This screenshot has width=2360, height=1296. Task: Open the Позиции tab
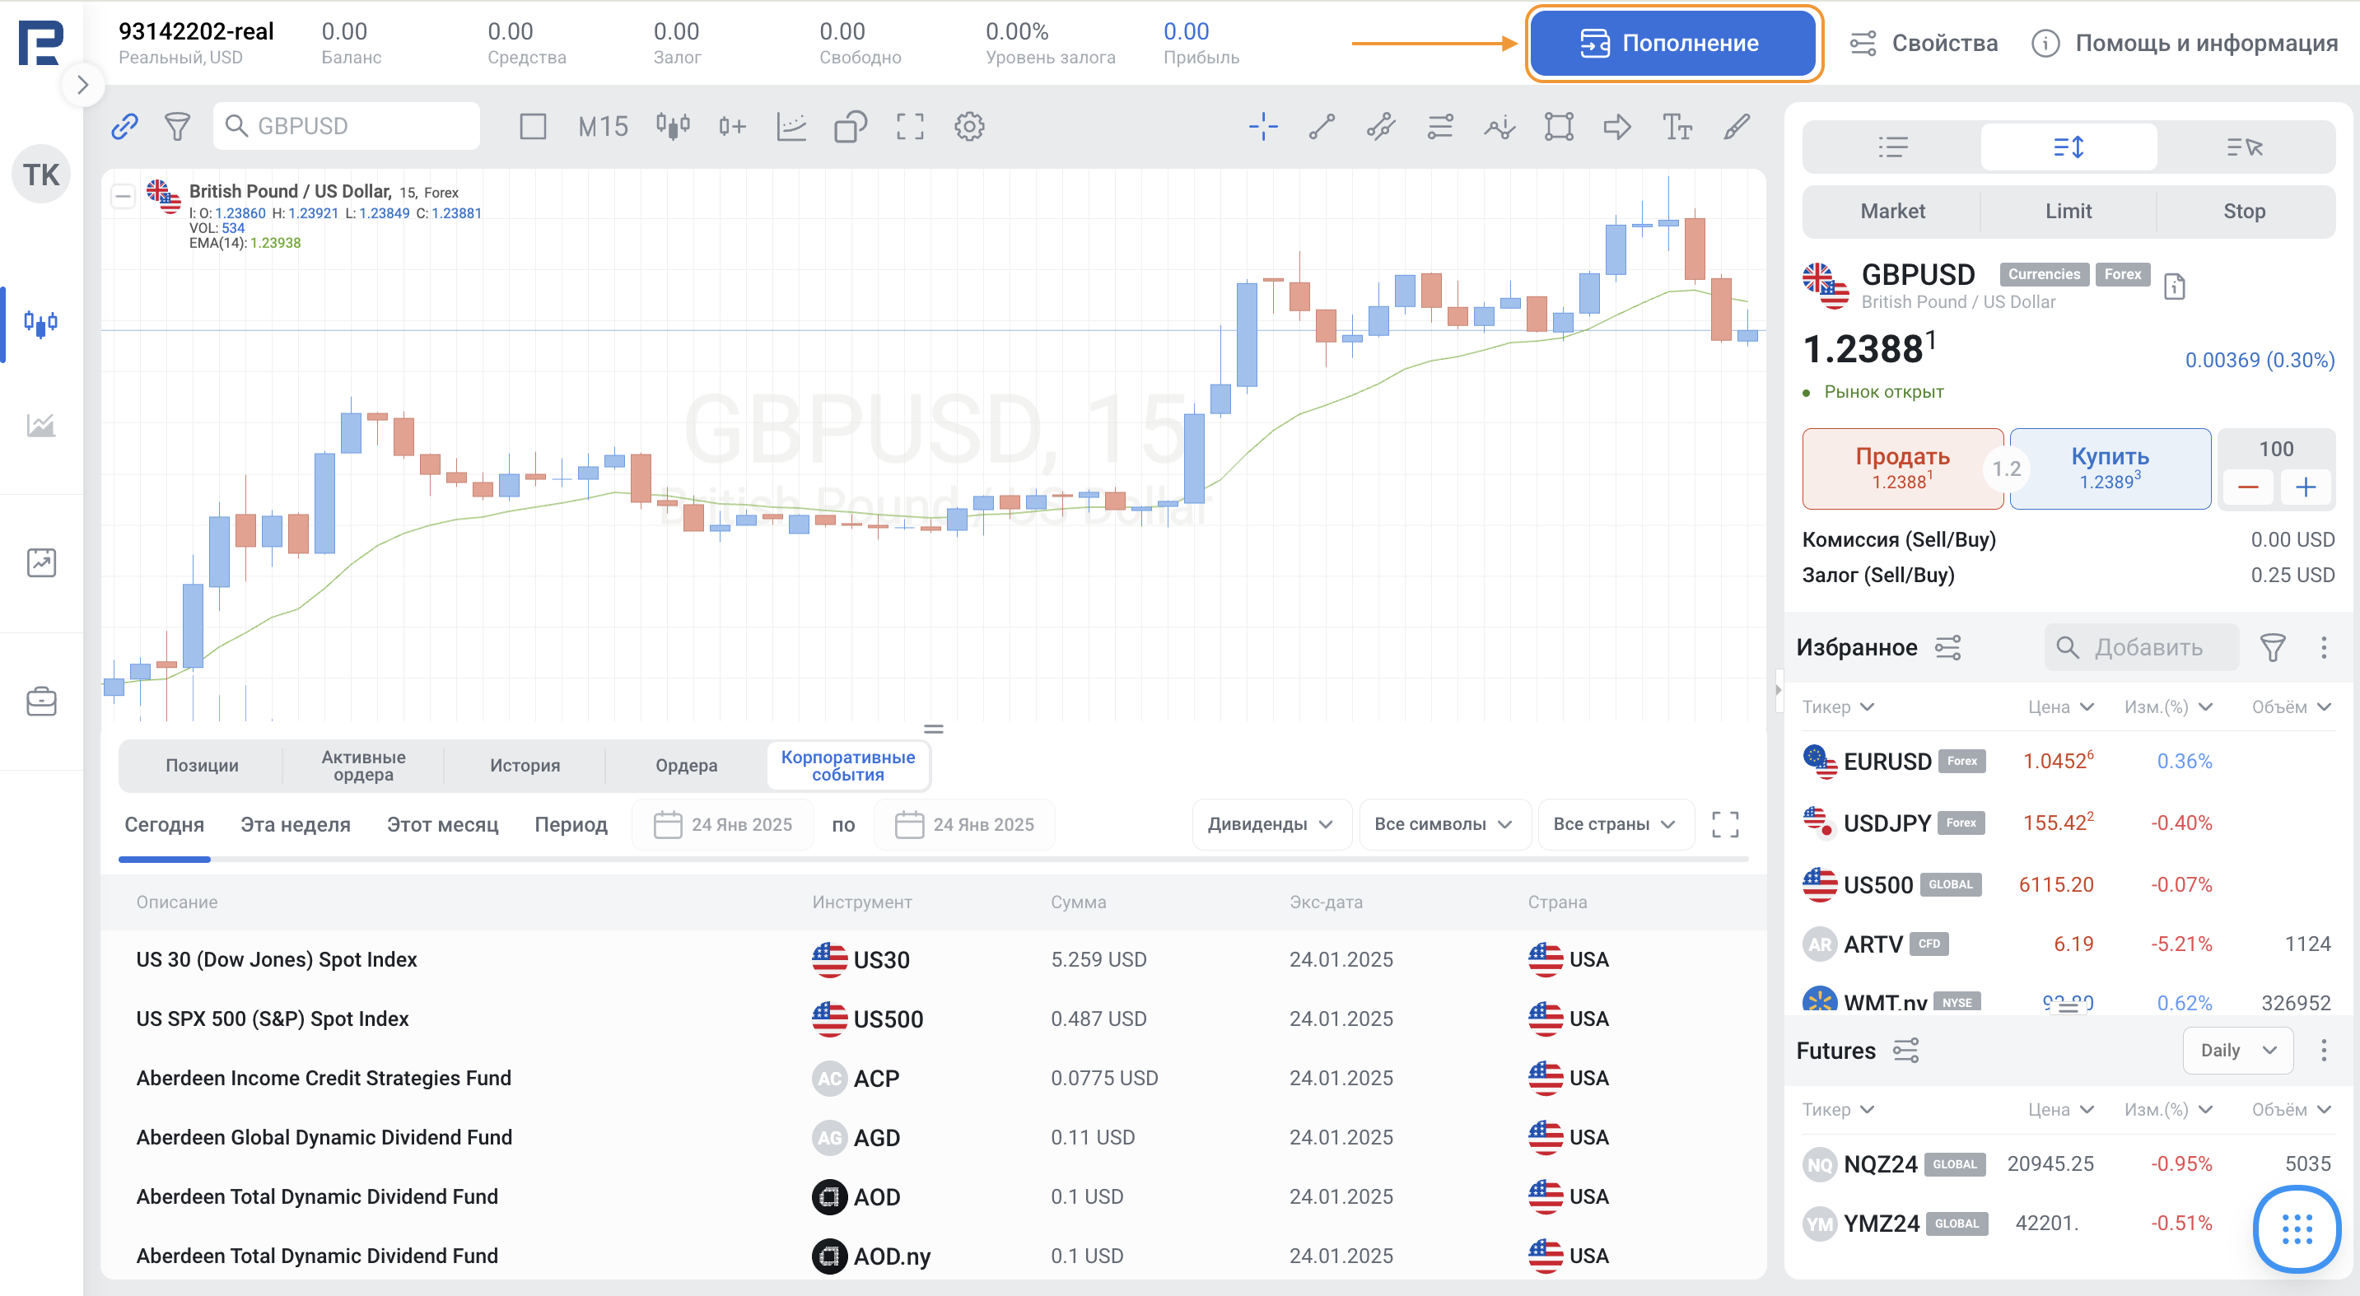coord(202,765)
